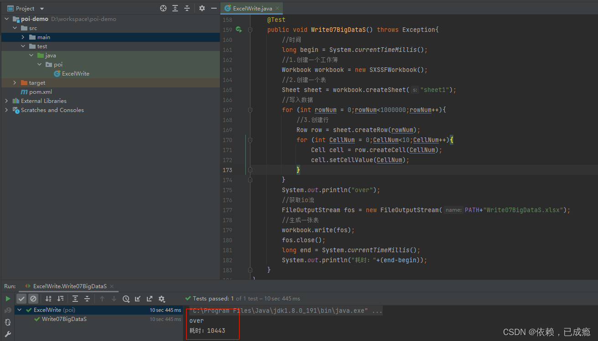
Task: Click the Write07BigDataS method name at line 159
Action: pos(338,30)
